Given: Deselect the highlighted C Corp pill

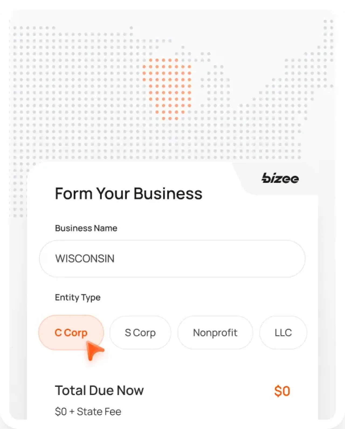Looking at the screenshot, I should click(71, 333).
